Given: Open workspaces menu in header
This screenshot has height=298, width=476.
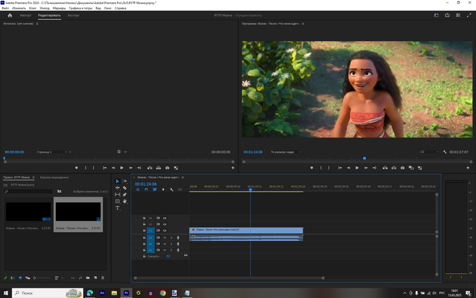Looking at the screenshot, I should click(437, 15).
